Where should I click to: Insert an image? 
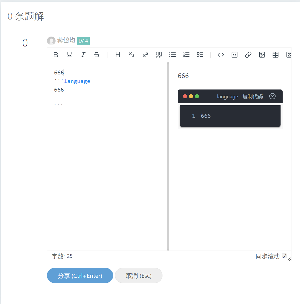click(262, 55)
